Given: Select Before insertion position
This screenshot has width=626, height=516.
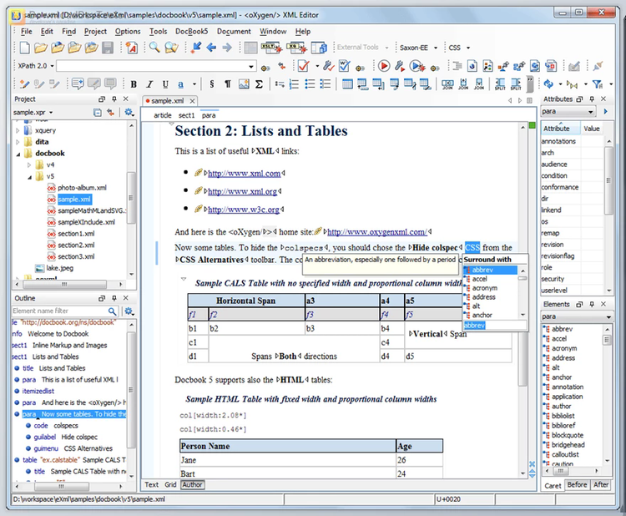Looking at the screenshot, I should coord(577,484).
